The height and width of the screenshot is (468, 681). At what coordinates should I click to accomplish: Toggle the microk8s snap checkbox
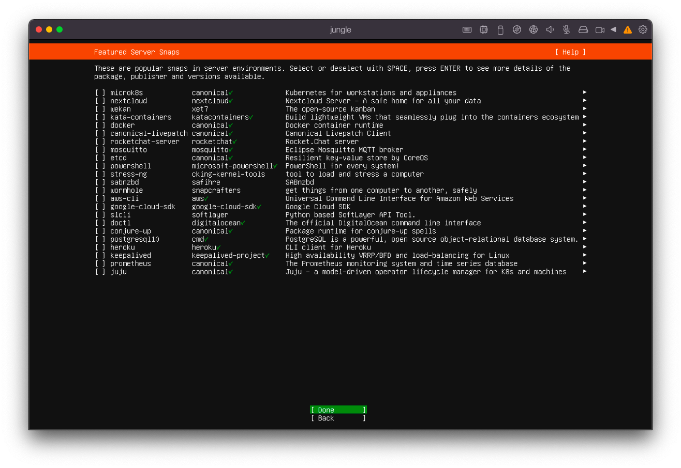100,93
